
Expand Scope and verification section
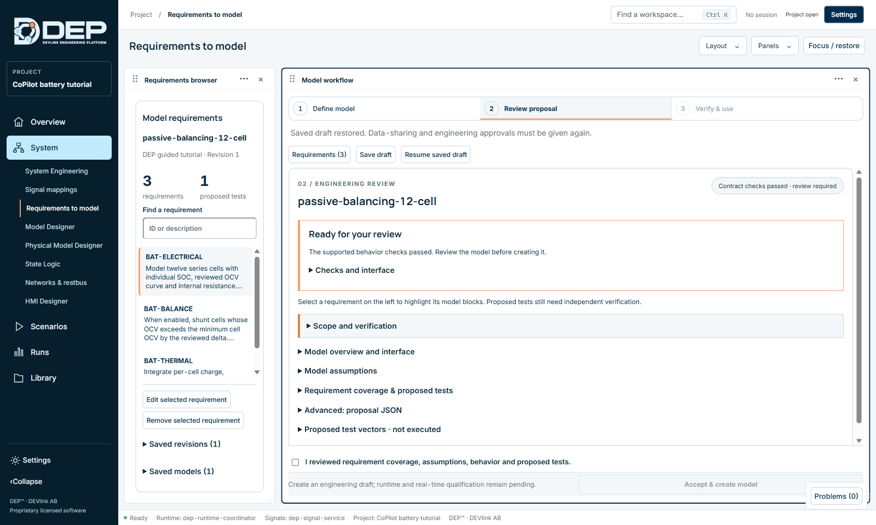click(x=351, y=326)
